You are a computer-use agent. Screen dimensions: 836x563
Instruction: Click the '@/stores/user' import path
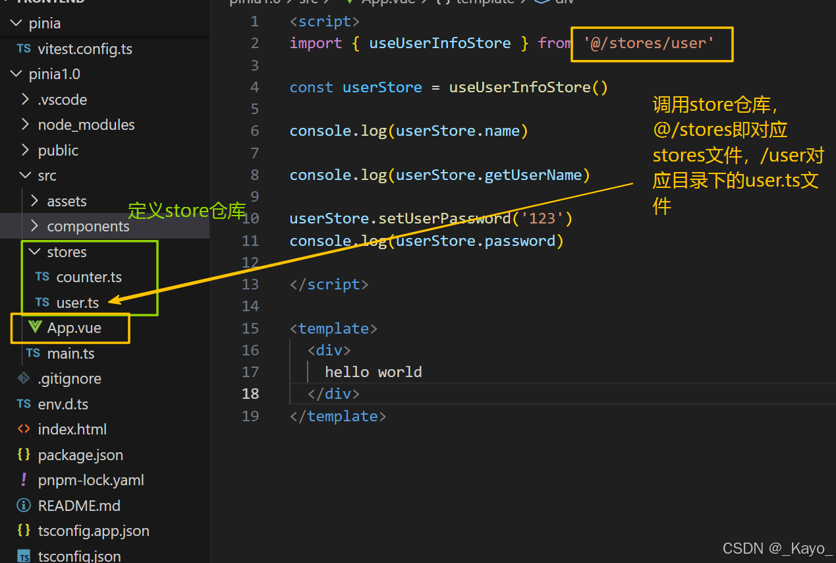[x=649, y=44]
